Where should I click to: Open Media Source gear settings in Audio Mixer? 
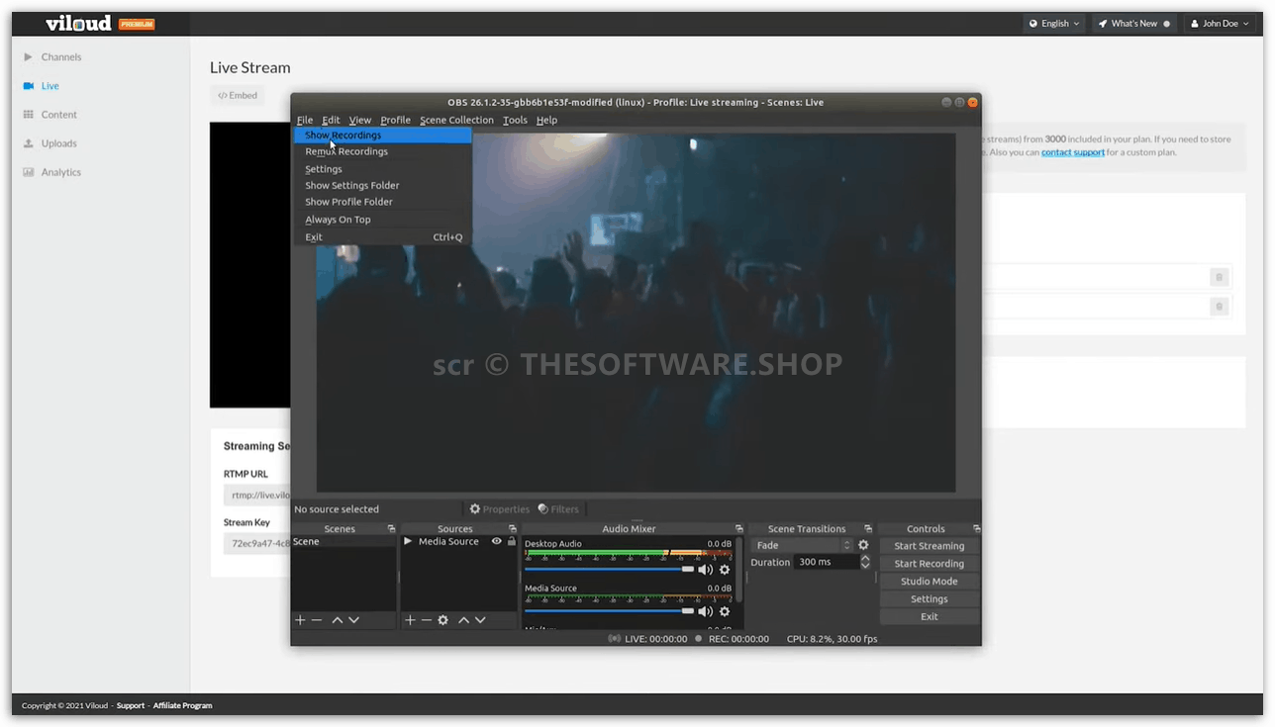(725, 611)
